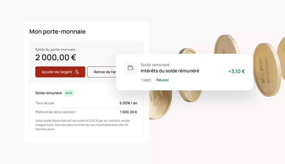The image size is (285, 164).
Task: Click the 1 sept. transaction date
Action: coord(145,80)
